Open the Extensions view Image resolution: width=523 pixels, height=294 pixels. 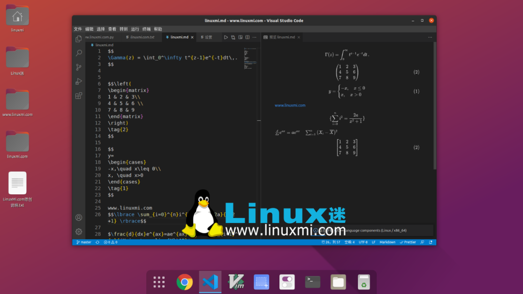79,96
